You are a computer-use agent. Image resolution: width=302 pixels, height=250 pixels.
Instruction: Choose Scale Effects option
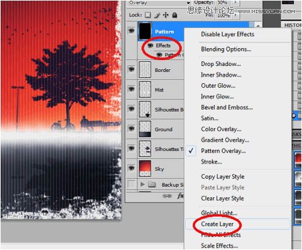219,245
